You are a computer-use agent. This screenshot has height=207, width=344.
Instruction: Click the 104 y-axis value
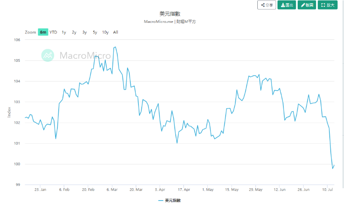(17, 81)
